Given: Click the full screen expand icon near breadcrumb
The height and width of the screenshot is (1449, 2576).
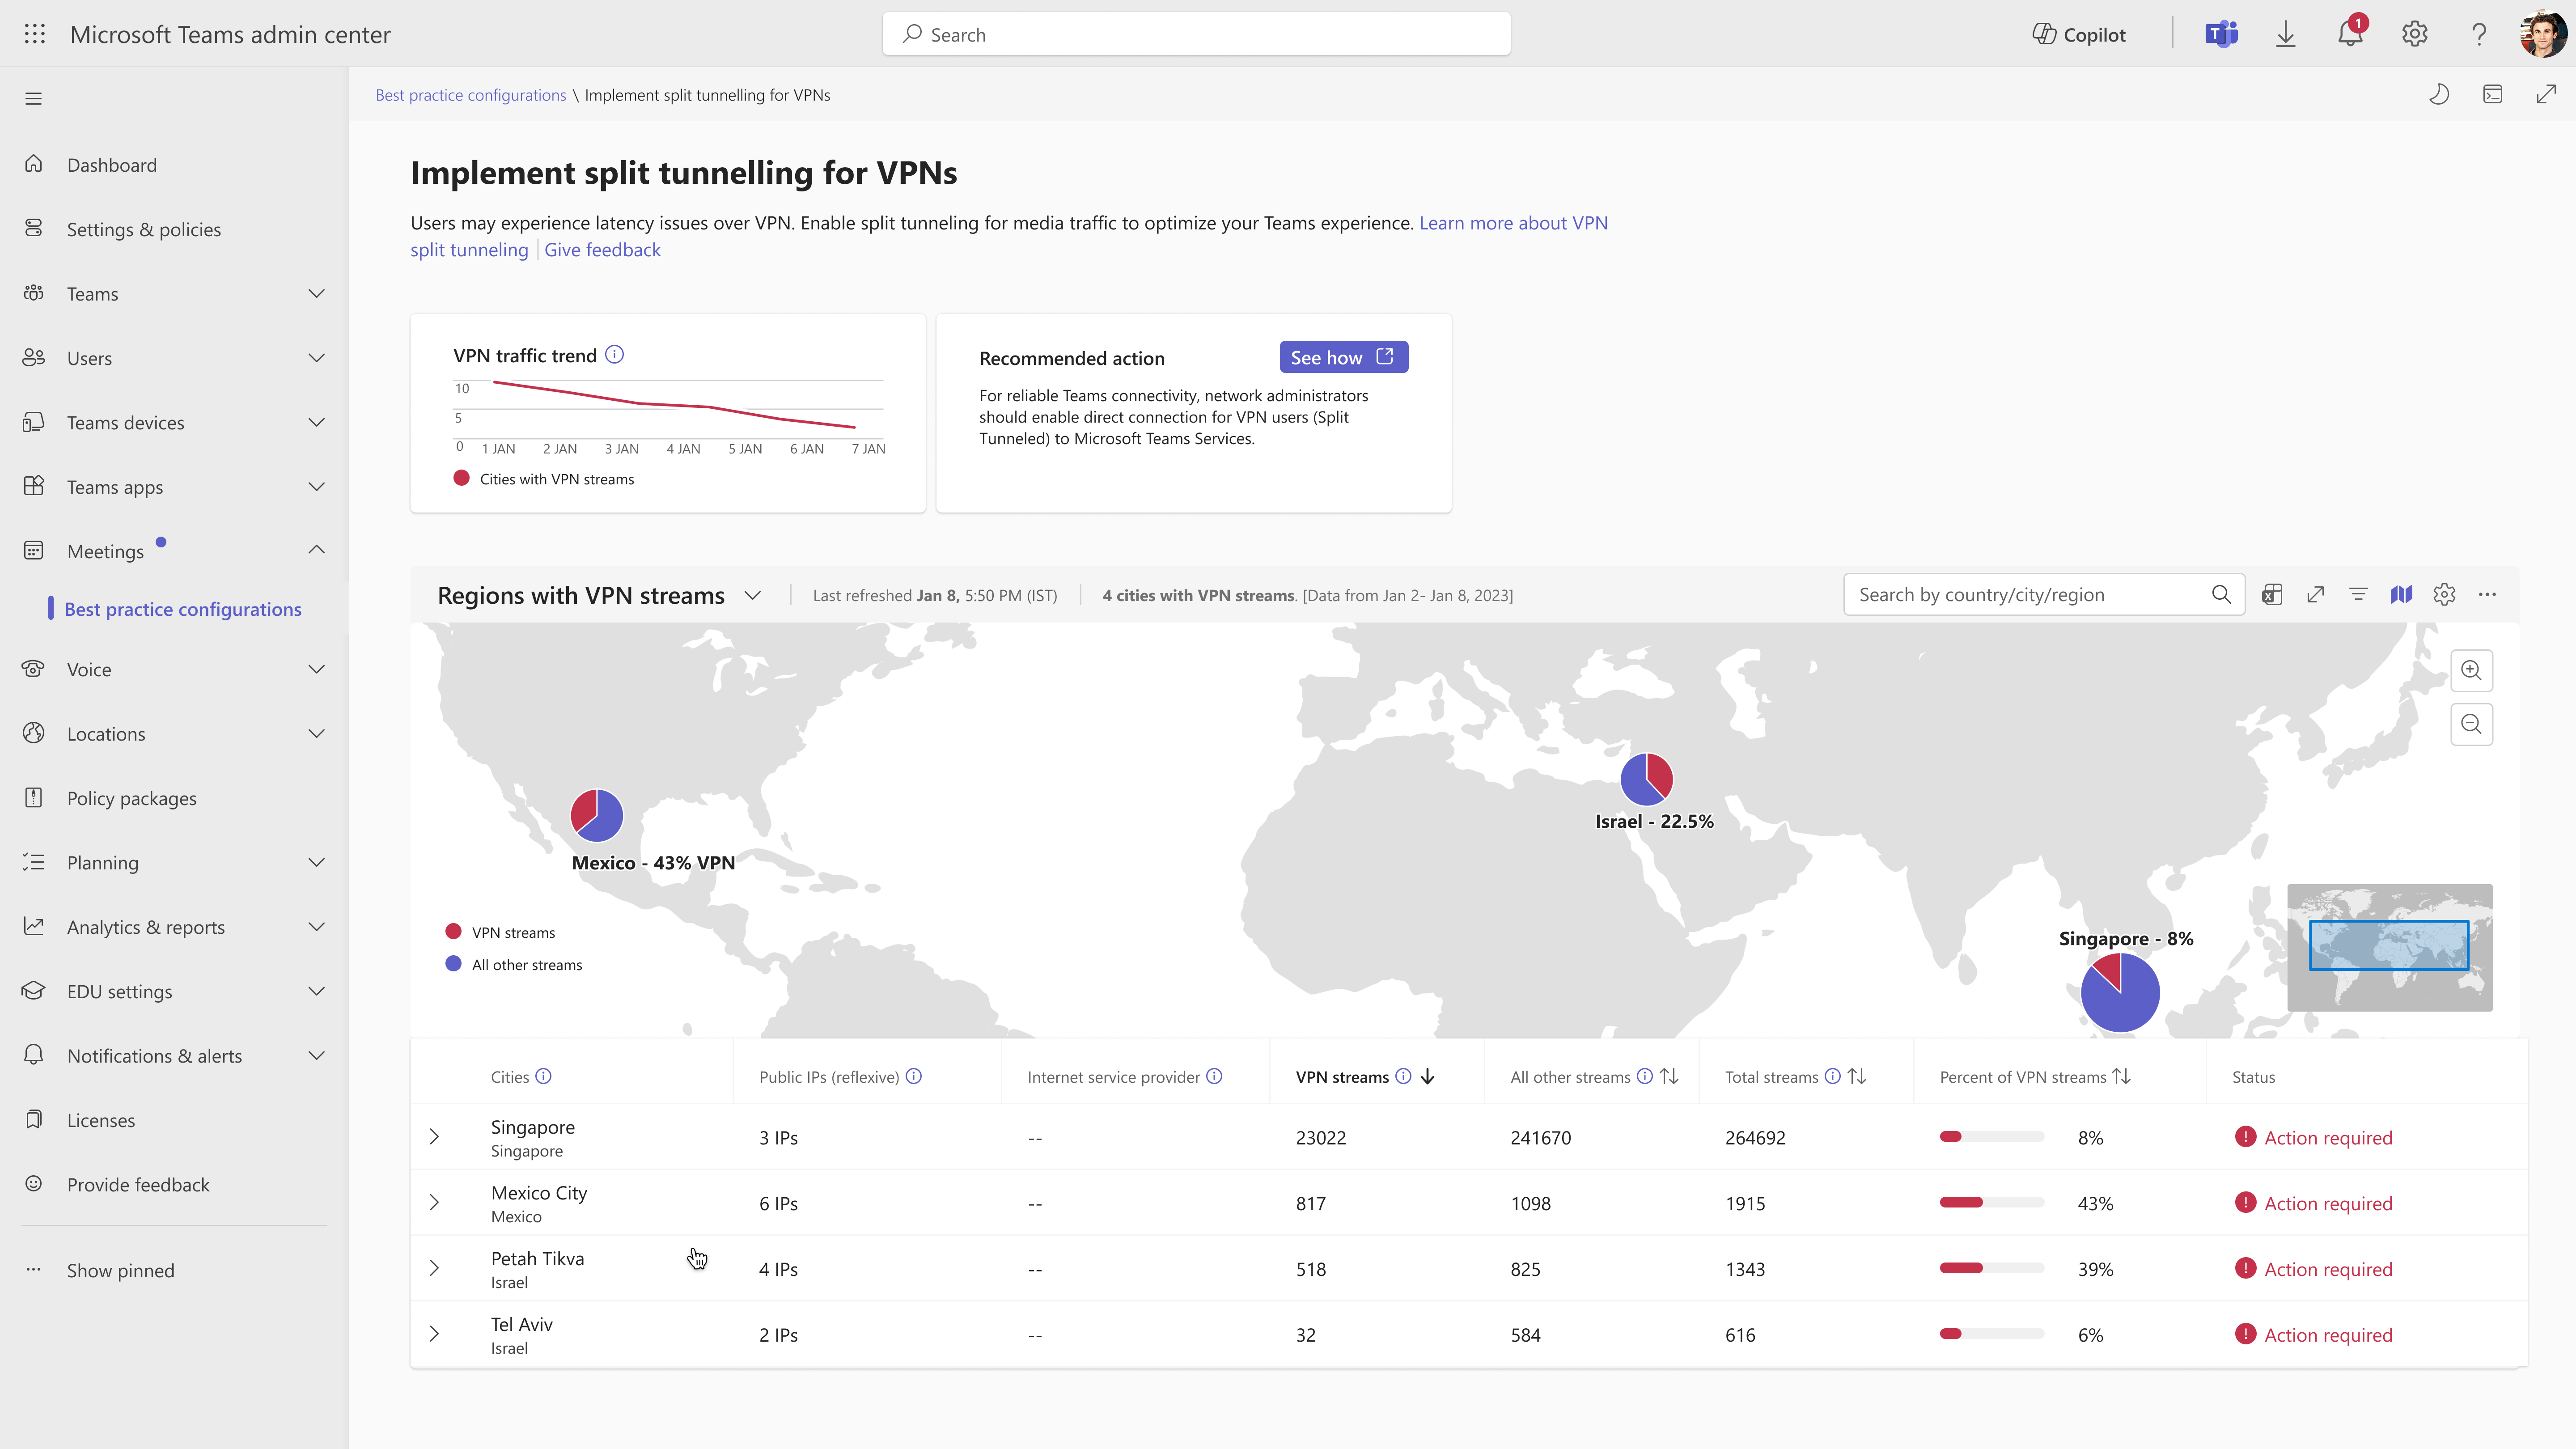Looking at the screenshot, I should 2547,94.
